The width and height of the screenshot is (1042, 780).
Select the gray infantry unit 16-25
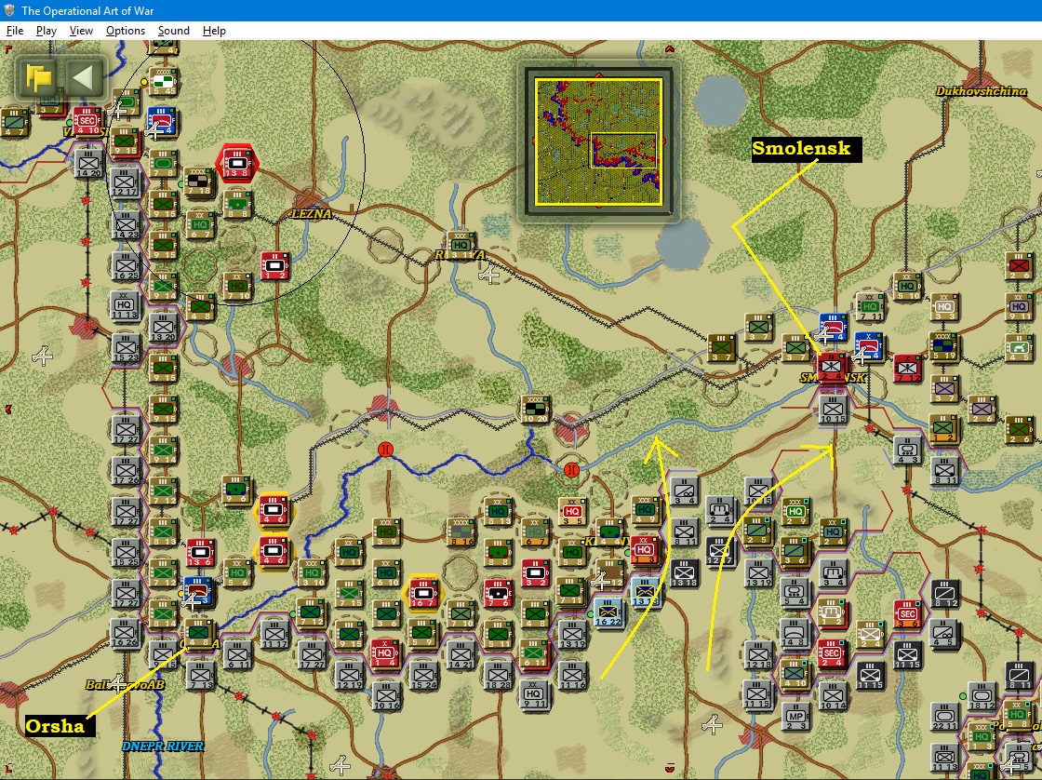pos(125,265)
